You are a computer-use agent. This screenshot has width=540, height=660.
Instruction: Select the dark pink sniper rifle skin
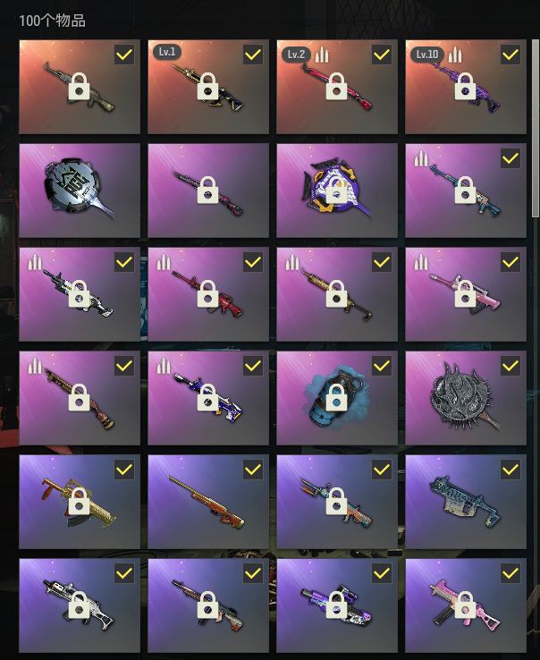point(208,190)
